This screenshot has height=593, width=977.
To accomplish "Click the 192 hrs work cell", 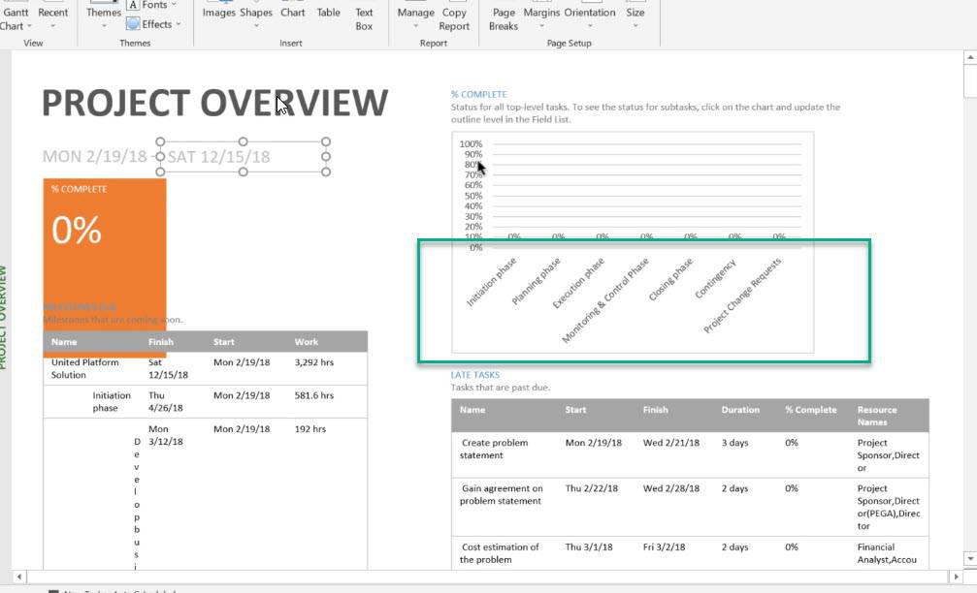I will tap(309, 428).
